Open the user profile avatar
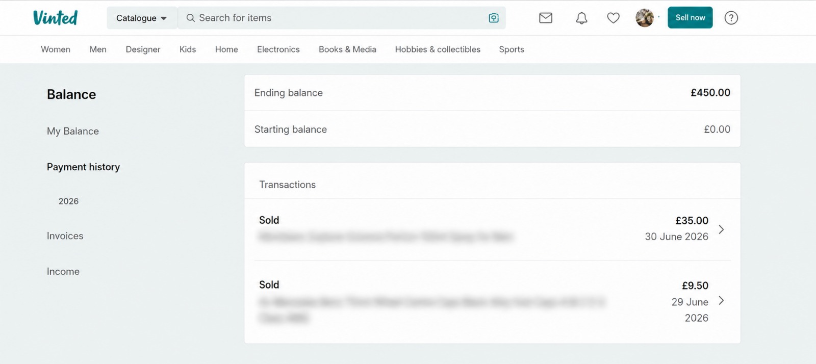This screenshot has height=364, width=816. [x=645, y=18]
